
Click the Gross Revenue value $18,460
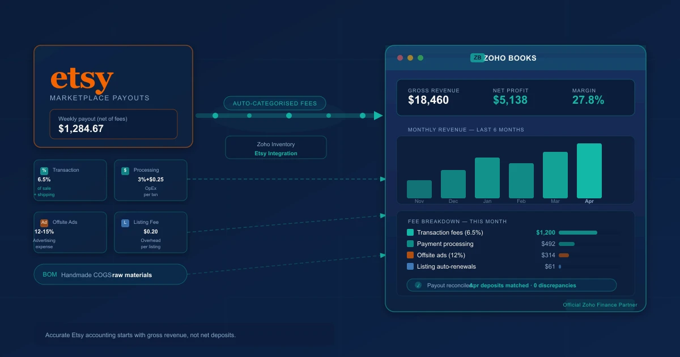(428, 100)
